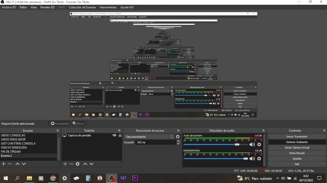Click the Iniciar Transmisión button

click(x=297, y=137)
